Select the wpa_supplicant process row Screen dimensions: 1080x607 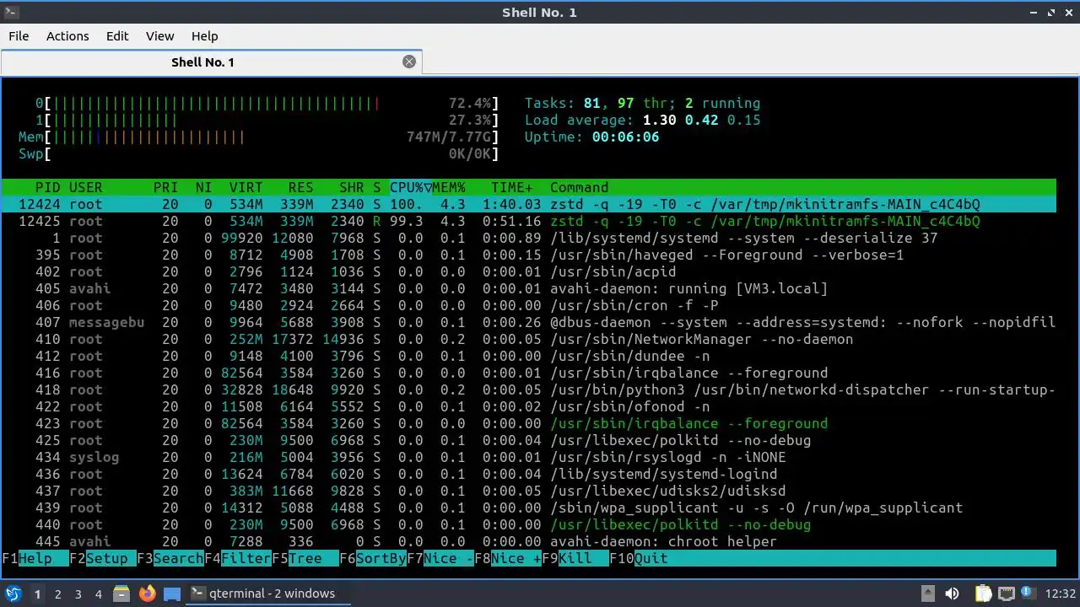(x=529, y=508)
